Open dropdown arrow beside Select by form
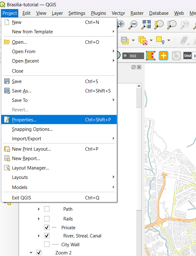 (x=133, y=40)
